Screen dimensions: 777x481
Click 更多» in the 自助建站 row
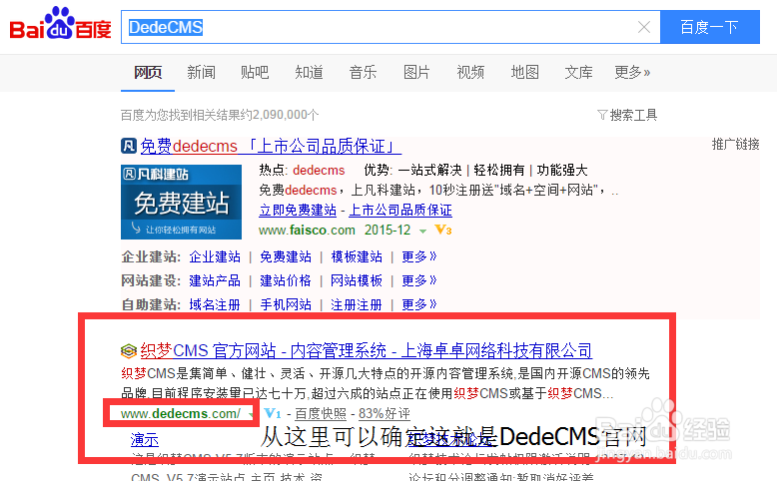tap(419, 304)
